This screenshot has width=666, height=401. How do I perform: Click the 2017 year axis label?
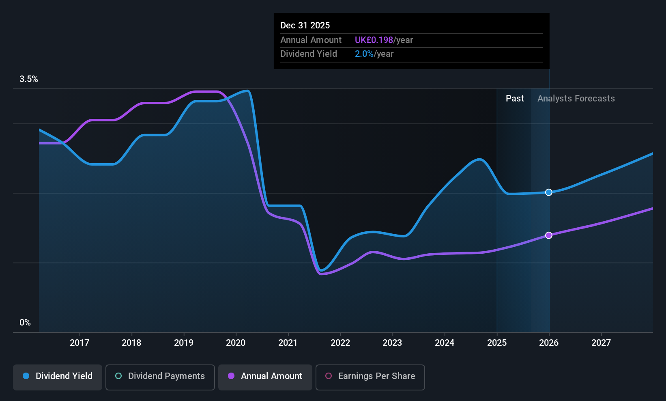(79, 343)
